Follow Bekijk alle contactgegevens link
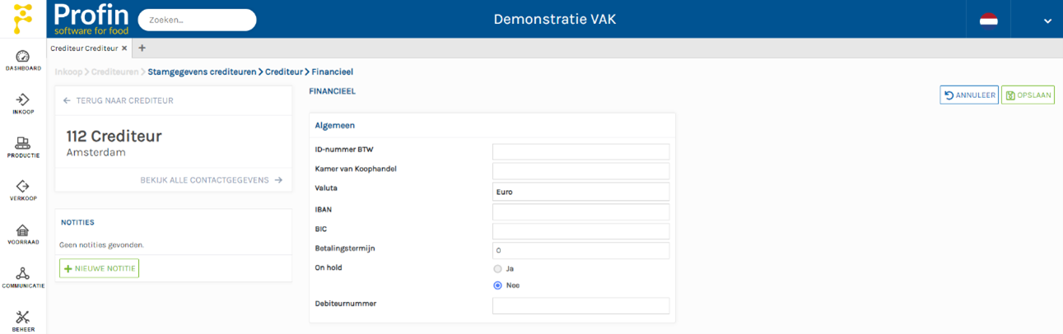The height and width of the screenshot is (334, 1063). click(x=211, y=180)
